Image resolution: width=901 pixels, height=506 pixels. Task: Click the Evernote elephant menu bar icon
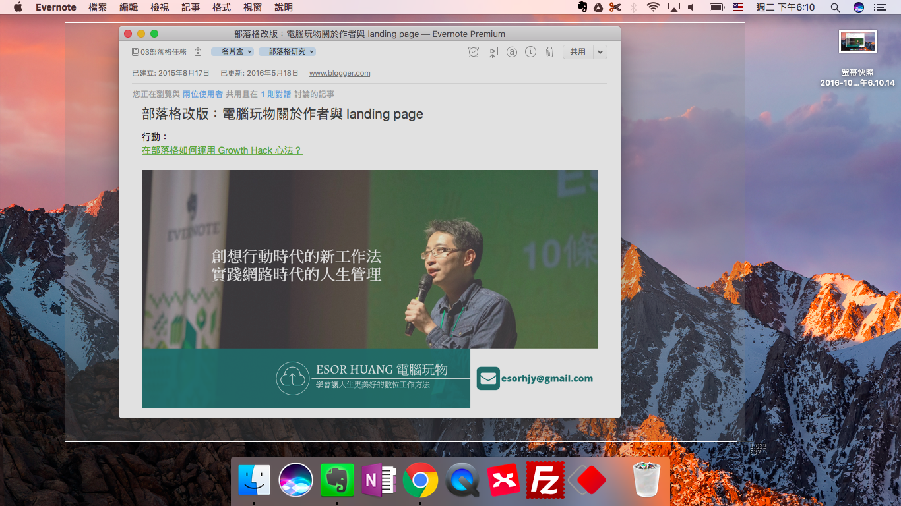pyautogui.click(x=582, y=7)
